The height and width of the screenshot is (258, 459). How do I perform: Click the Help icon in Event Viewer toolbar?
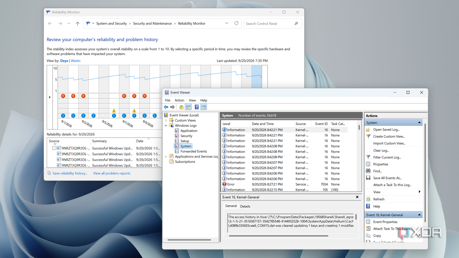[197, 107]
